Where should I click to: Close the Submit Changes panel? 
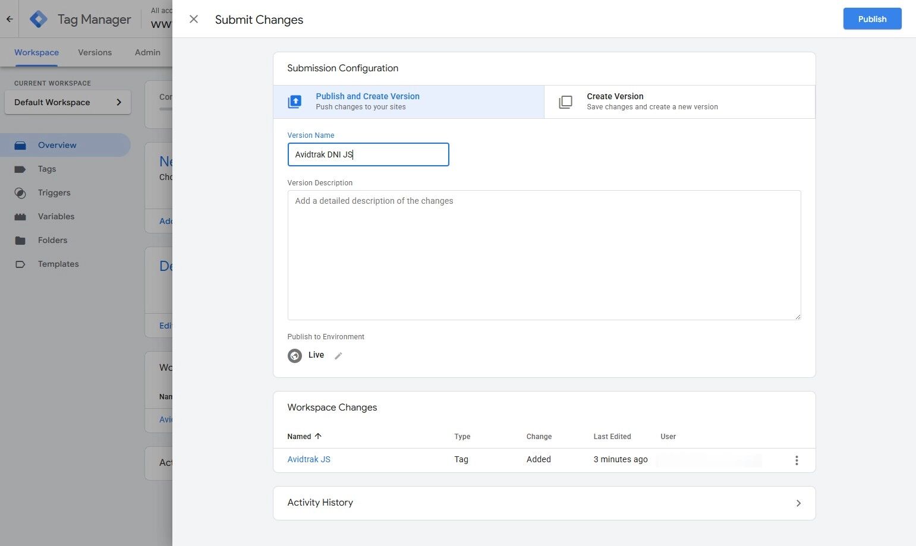click(x=194, y=19)
